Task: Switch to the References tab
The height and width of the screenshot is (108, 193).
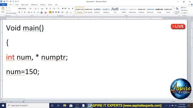Action: pyautogui.click(x=34, y=5)
